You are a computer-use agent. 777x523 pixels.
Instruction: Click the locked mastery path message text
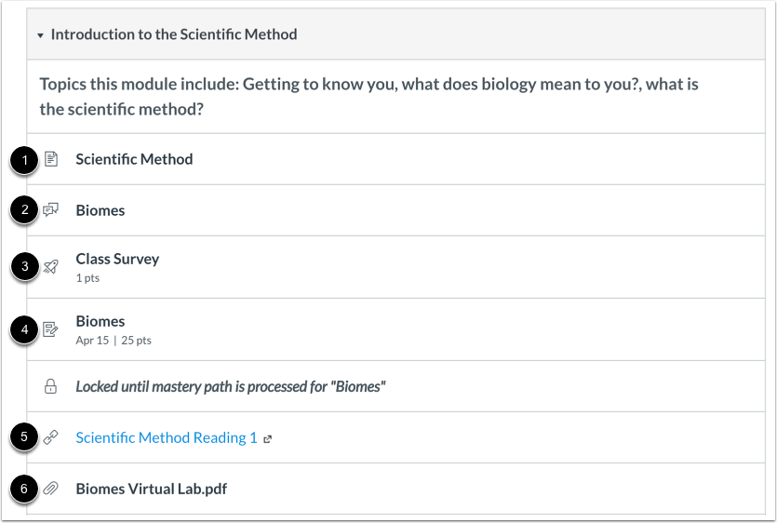[230, 386]
